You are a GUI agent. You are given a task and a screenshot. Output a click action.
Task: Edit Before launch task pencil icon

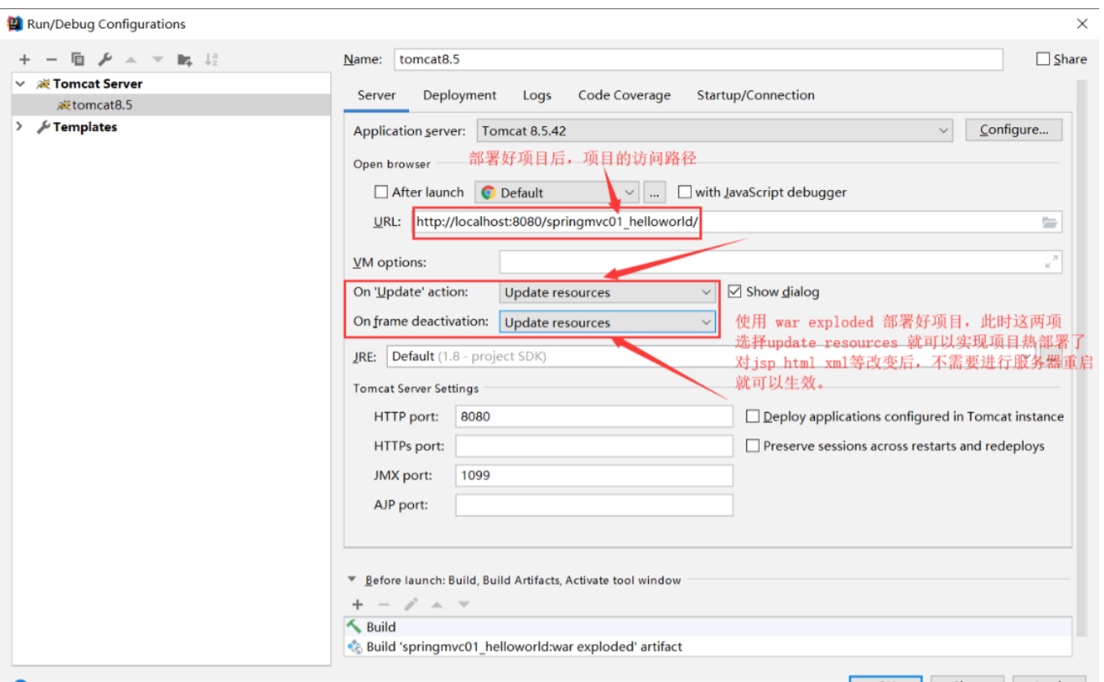click(411, 604)
